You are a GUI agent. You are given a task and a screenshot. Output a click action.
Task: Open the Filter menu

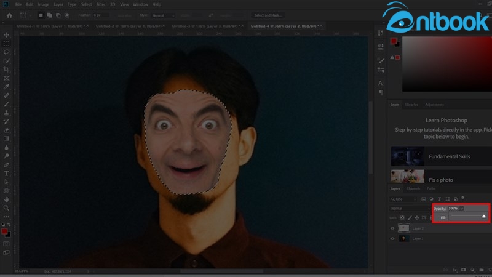point(101,4)
